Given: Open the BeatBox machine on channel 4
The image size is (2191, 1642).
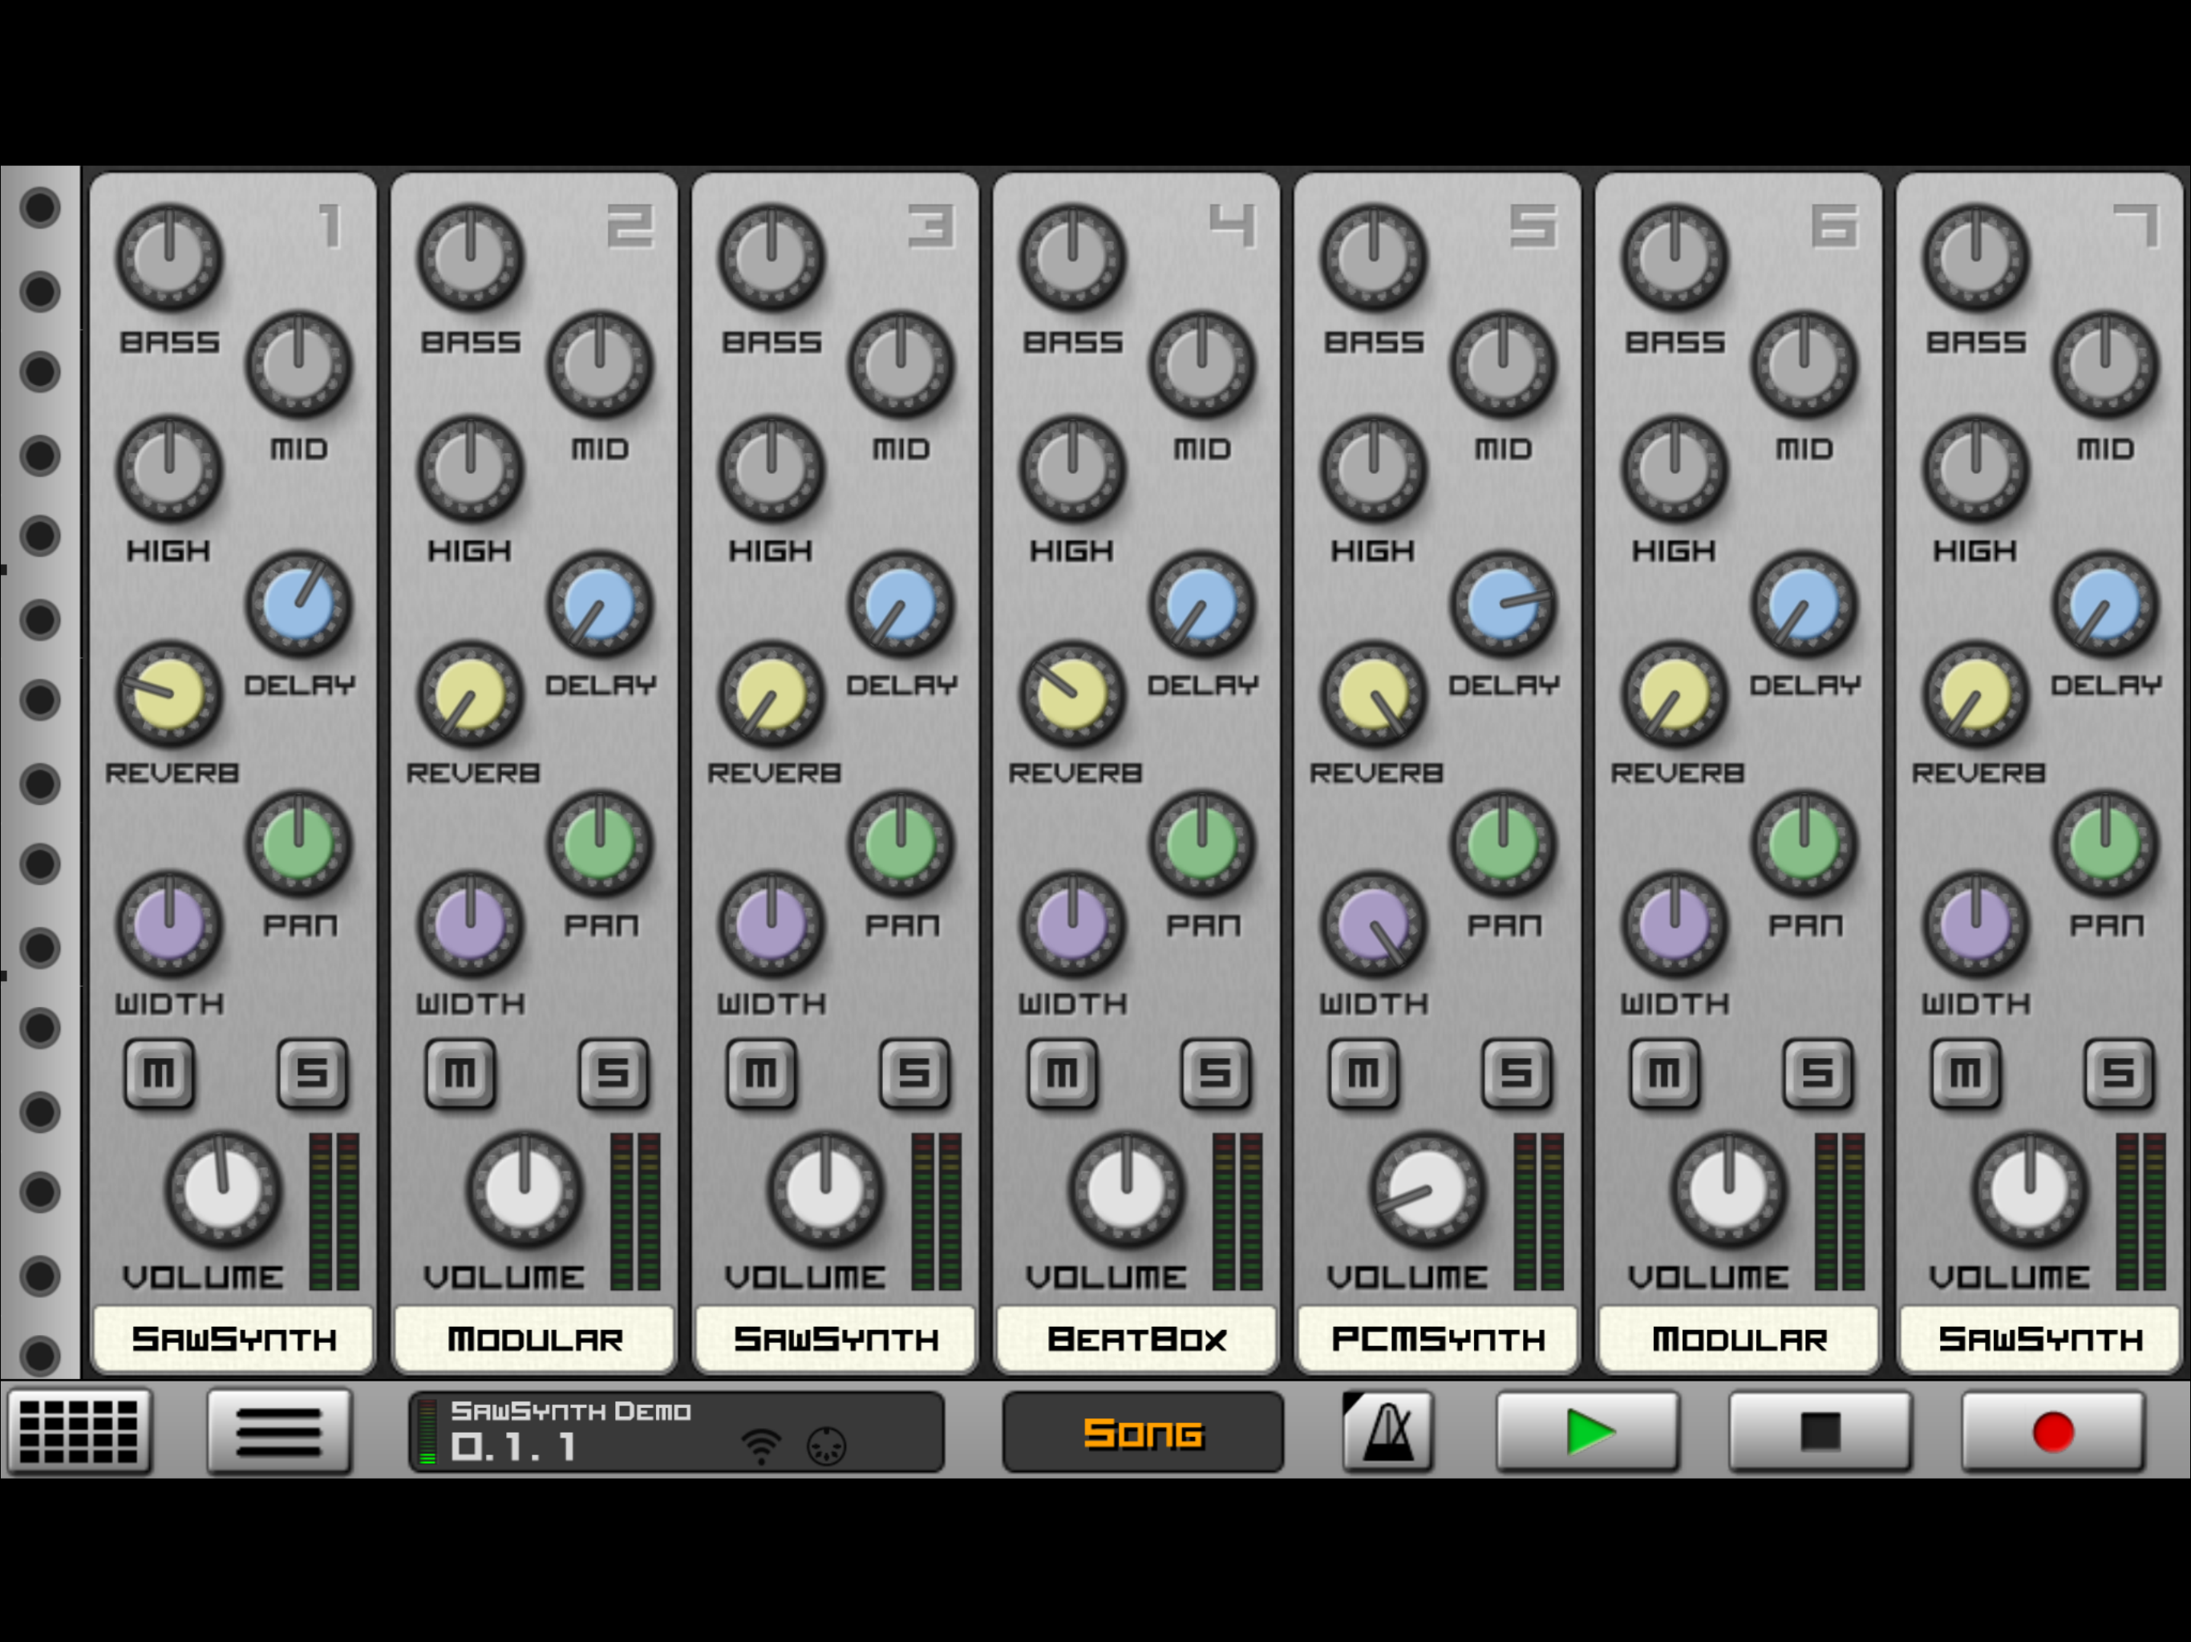Looking at the screenshot, I should (1136, 1339).
